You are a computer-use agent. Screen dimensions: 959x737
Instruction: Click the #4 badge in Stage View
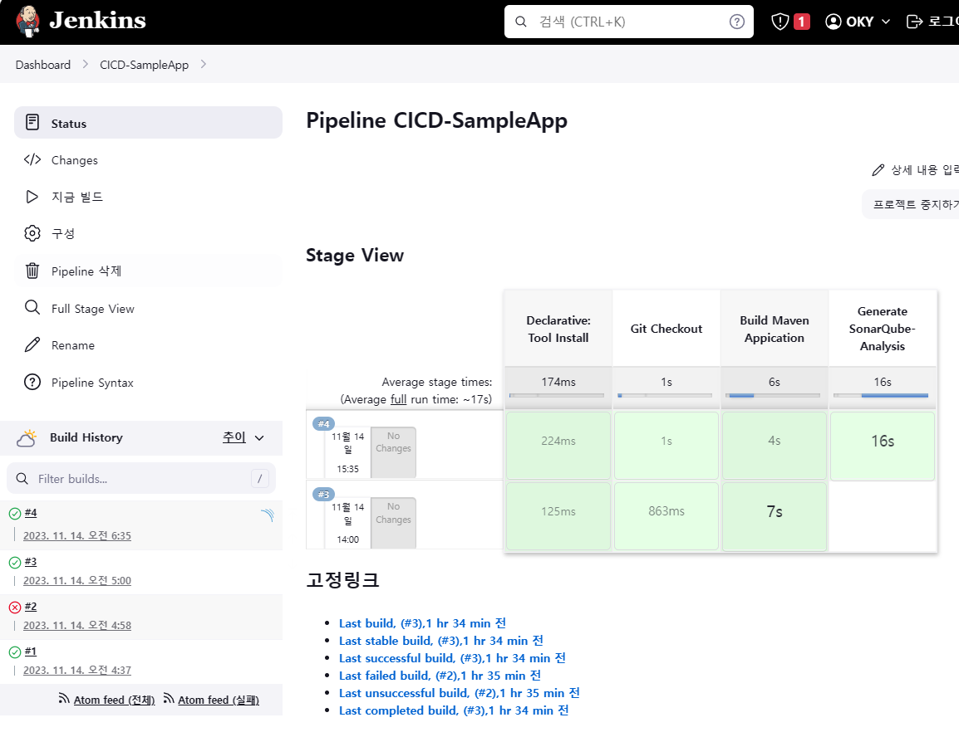323,424
